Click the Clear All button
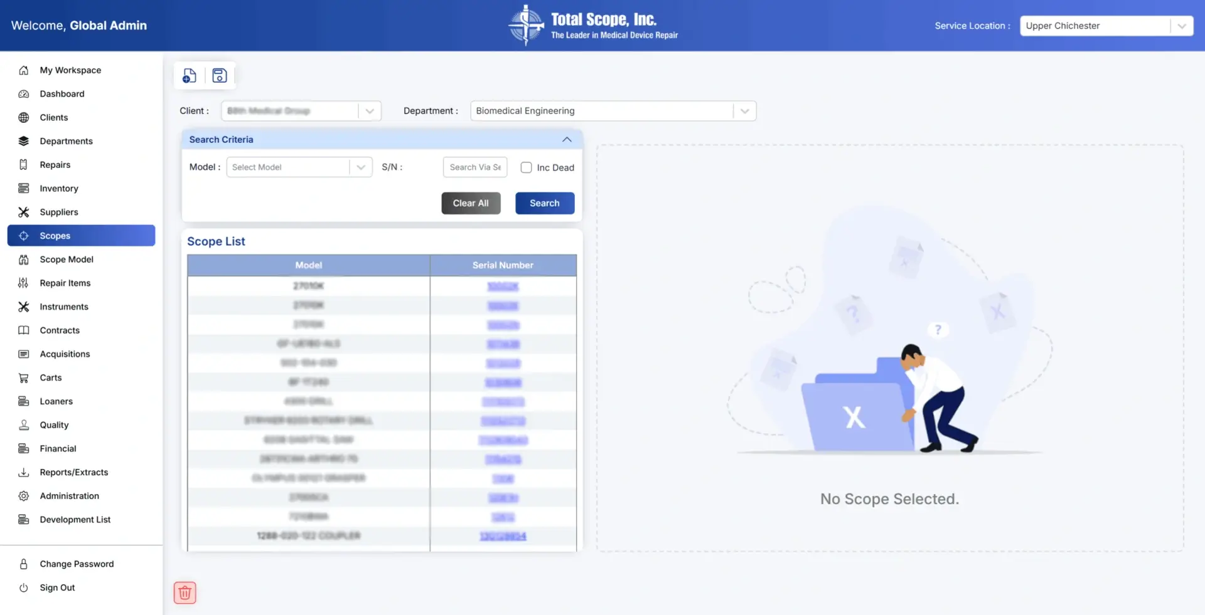This screenshot has width=1205, height=615. pos(470,203)
